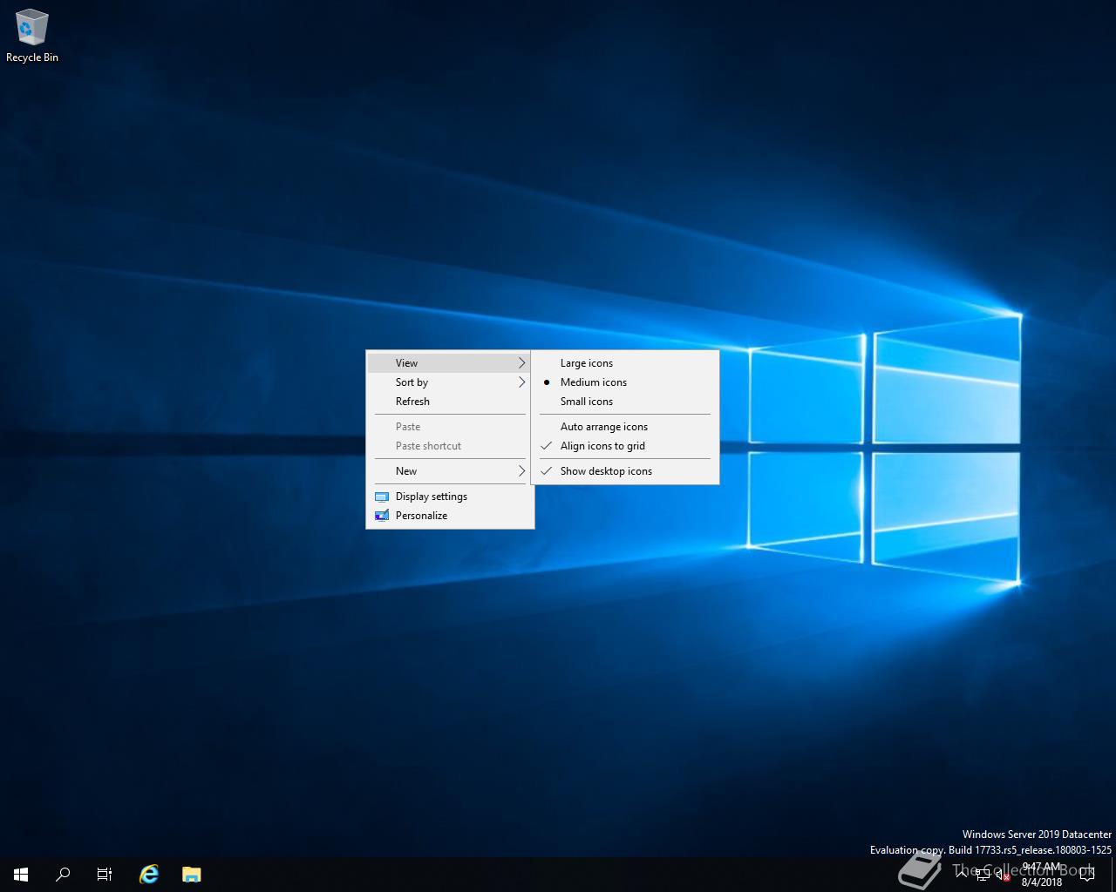Screen dimensions: 1116x892
Task: Click the monitor icon beside Display settings
Action: pyautogui.click(x=381, y=497)
